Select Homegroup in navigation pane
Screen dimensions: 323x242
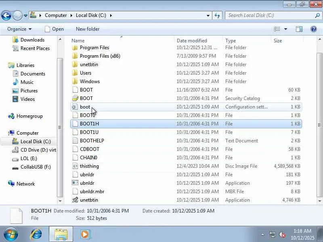[29, 116]
